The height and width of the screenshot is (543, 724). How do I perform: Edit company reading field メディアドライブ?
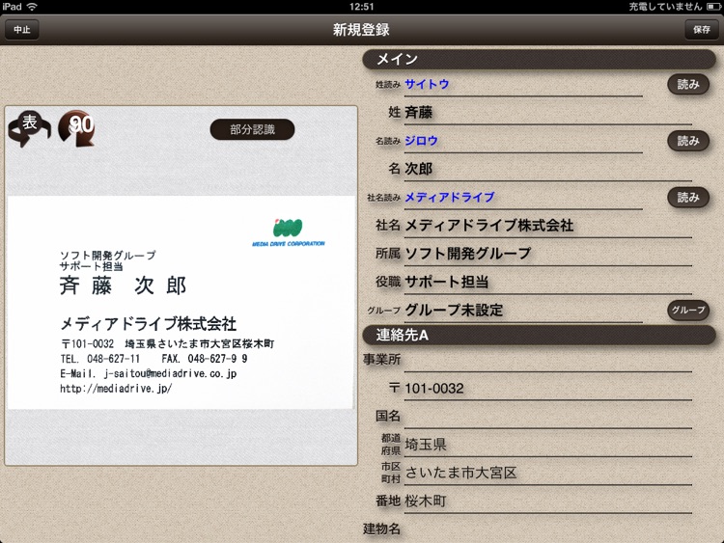(523, 198)
